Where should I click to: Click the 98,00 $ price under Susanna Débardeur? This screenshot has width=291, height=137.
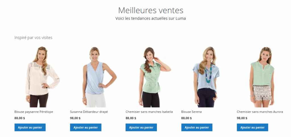pyautogui.click(x=75, y=118)
